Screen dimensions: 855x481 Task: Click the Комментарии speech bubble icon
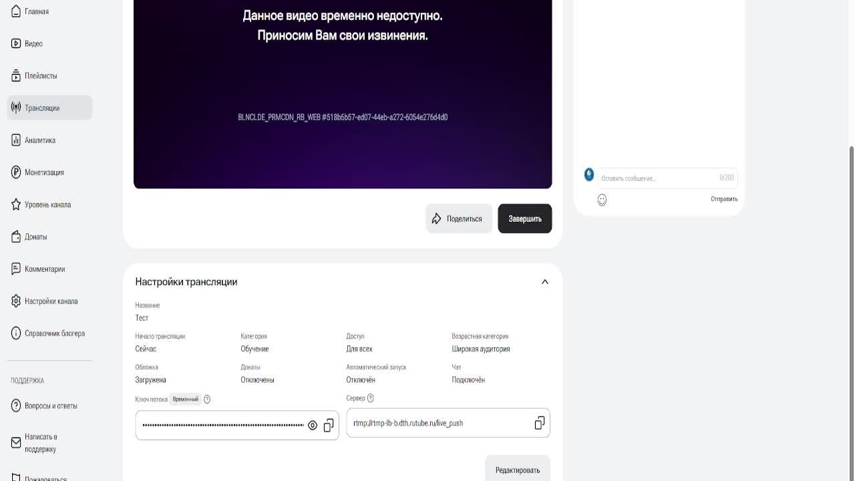[x=16, y=269]
